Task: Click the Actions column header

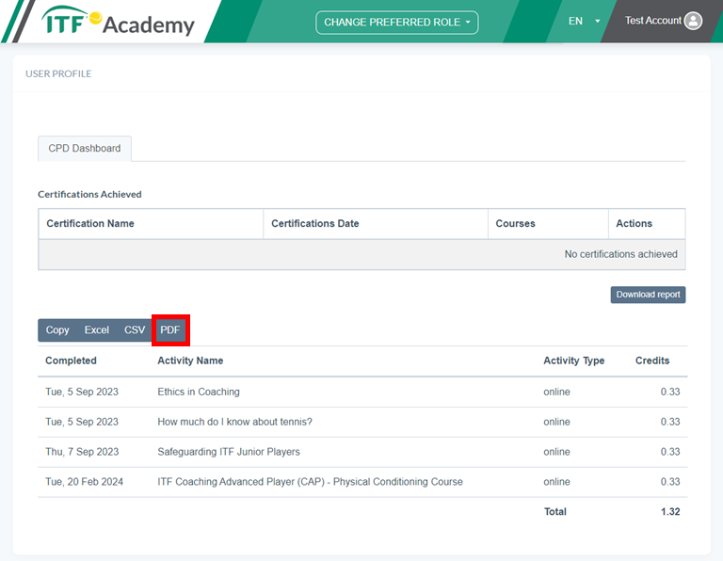Action: 647,224
